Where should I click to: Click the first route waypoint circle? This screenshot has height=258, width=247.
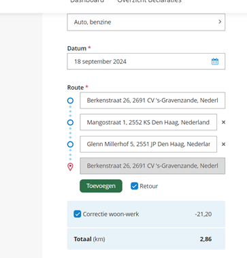click(x=70, y=100)
